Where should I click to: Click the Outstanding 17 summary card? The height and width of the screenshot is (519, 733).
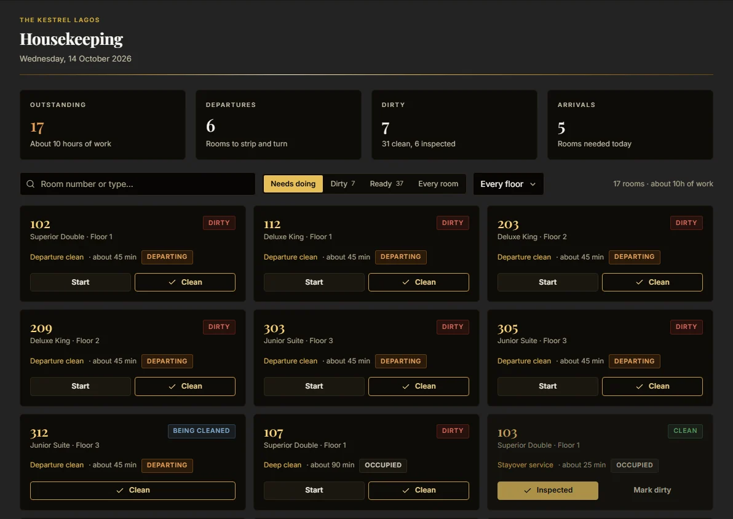click(x=103, y=125)
